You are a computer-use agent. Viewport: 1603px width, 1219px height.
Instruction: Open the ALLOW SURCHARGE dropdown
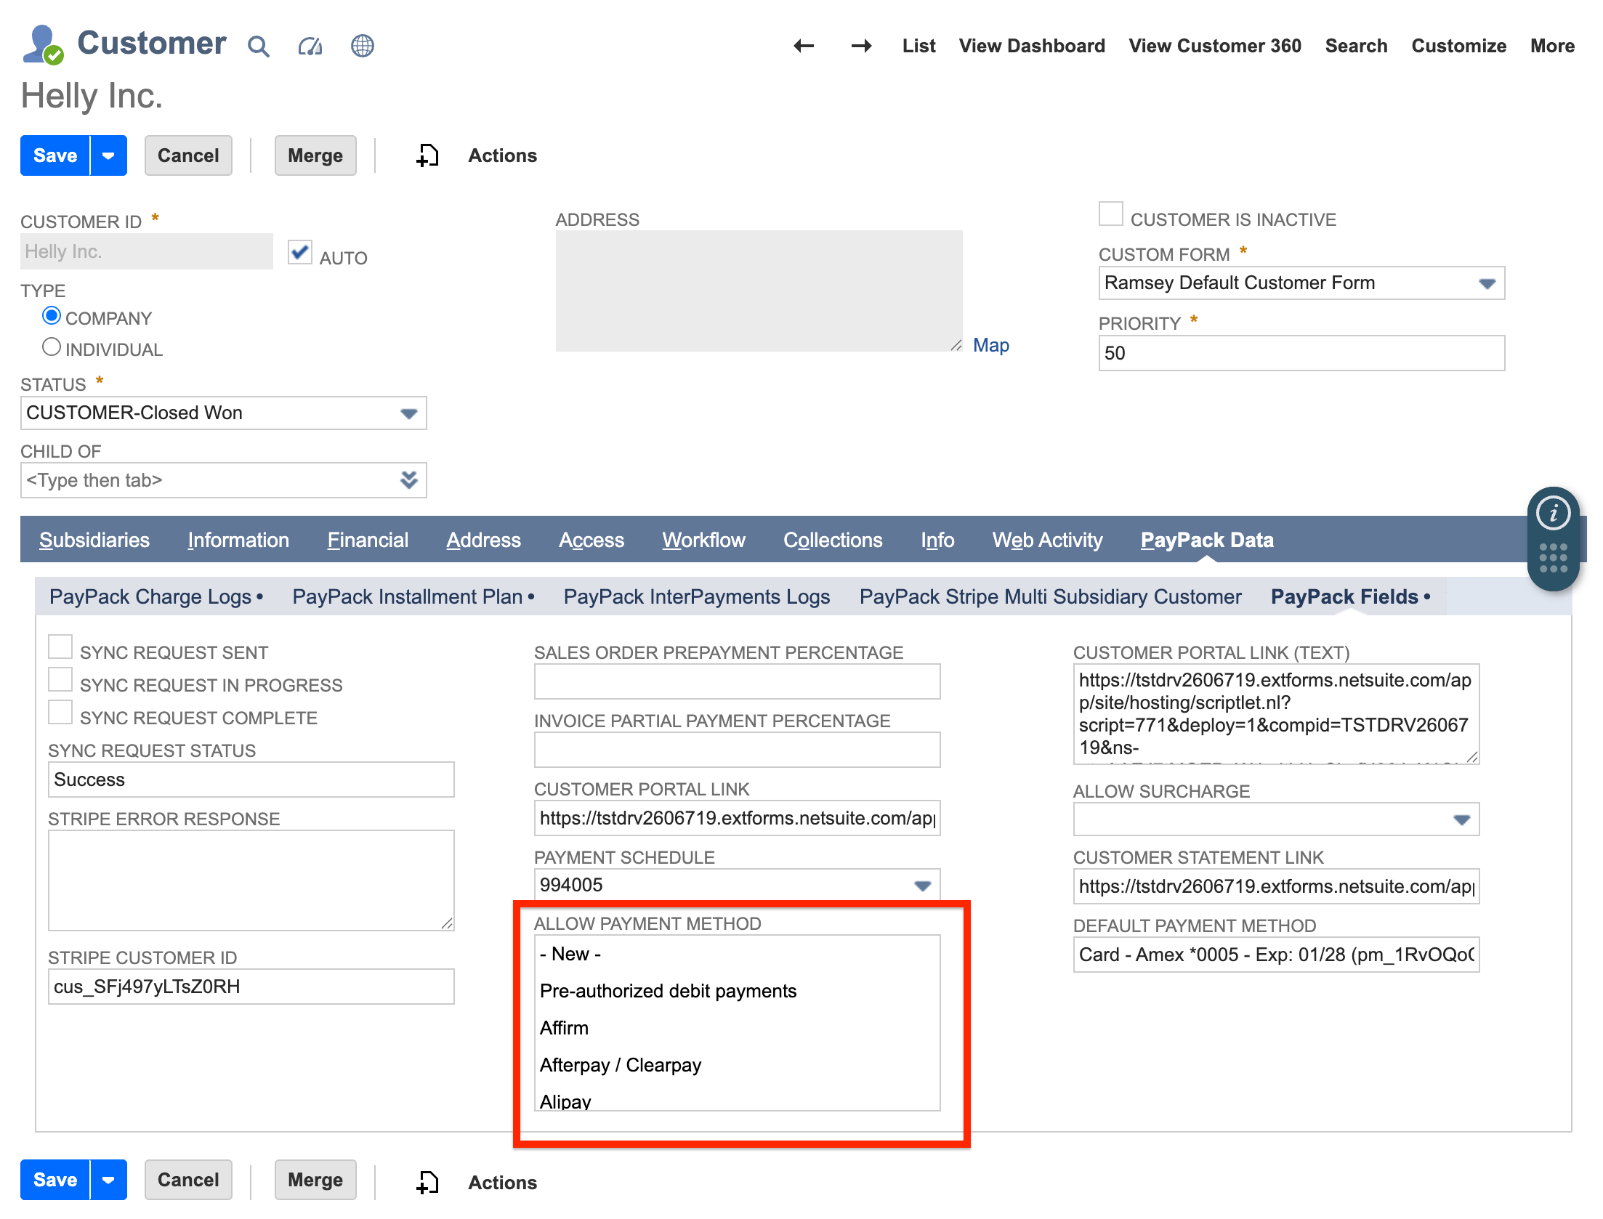point(1461,819)
